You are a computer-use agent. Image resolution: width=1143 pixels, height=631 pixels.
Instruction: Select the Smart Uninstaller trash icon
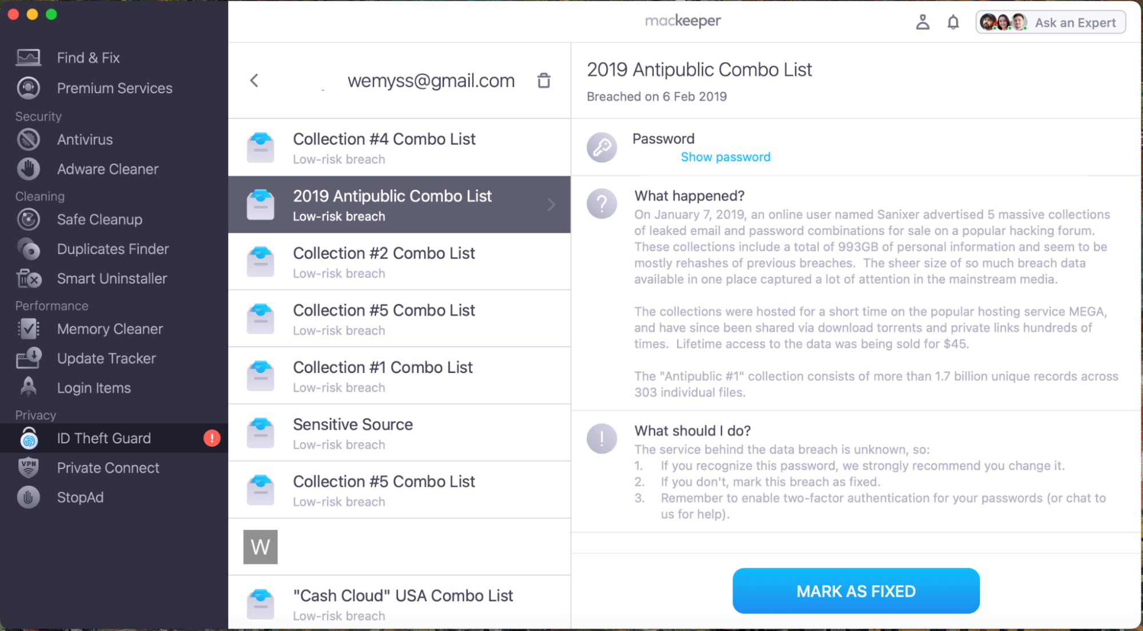[28, 279]
